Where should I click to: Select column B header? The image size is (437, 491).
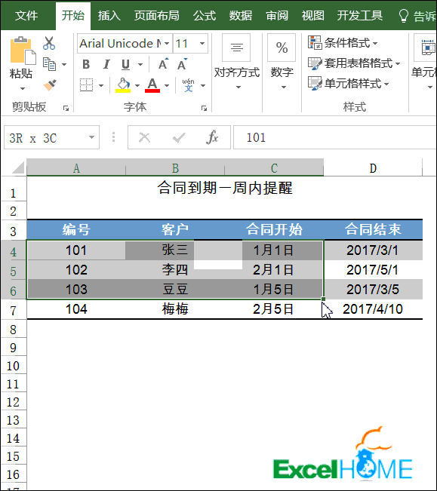click(175, 168)
